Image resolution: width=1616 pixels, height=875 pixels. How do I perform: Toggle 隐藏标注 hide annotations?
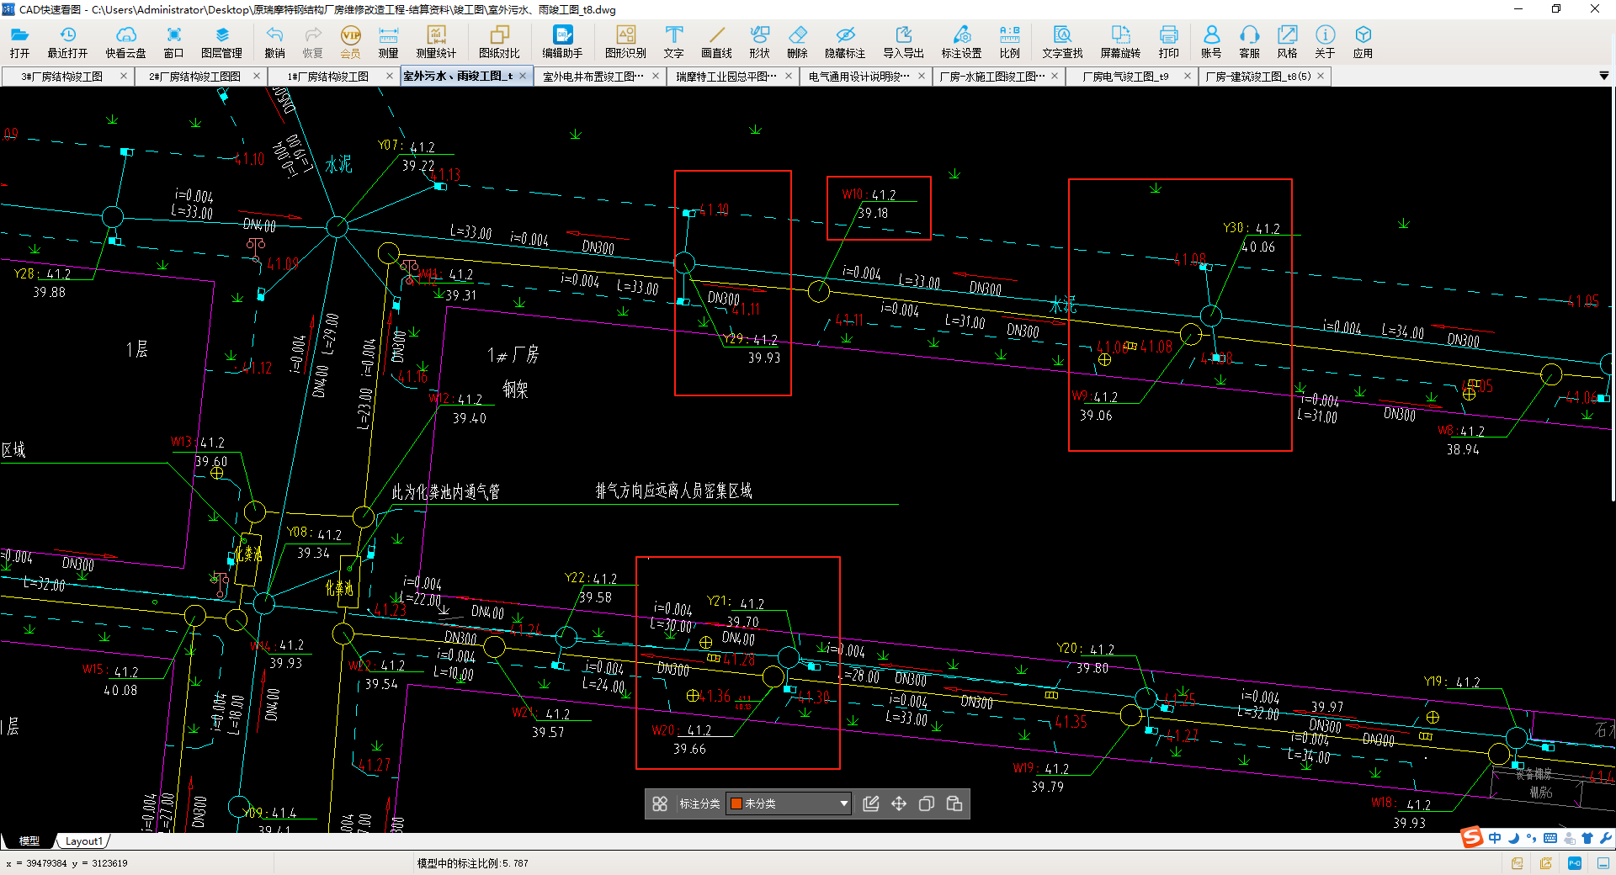845,40
